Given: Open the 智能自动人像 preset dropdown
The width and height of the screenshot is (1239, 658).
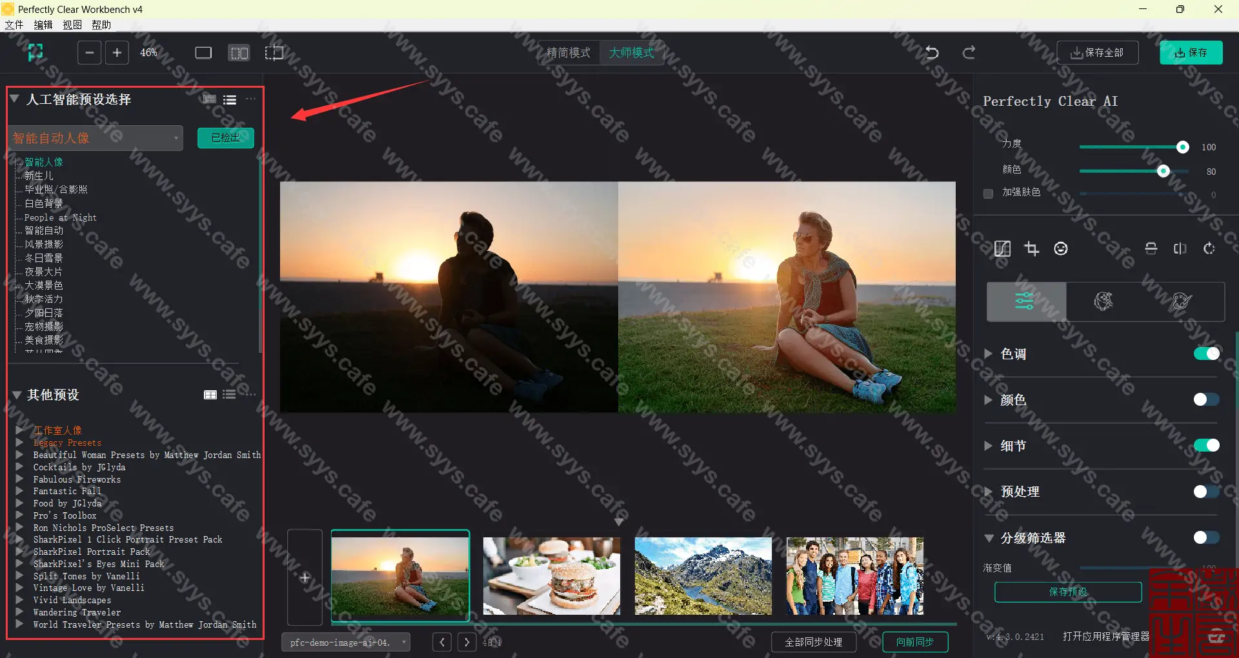Looking at the screenshot, I should pos(96,138).
